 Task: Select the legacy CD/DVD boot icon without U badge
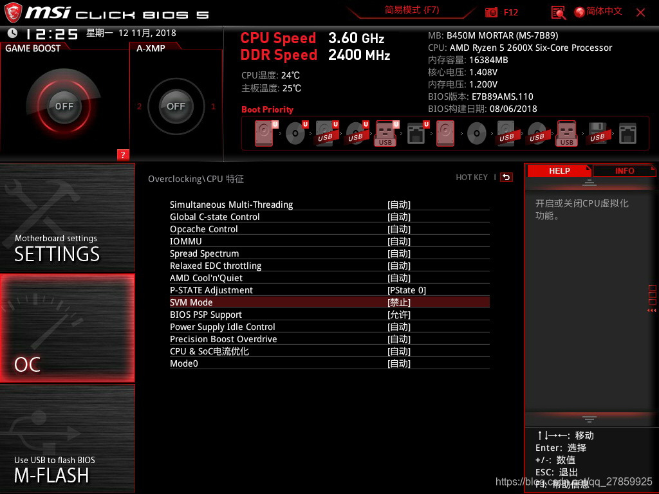(477, 134)
